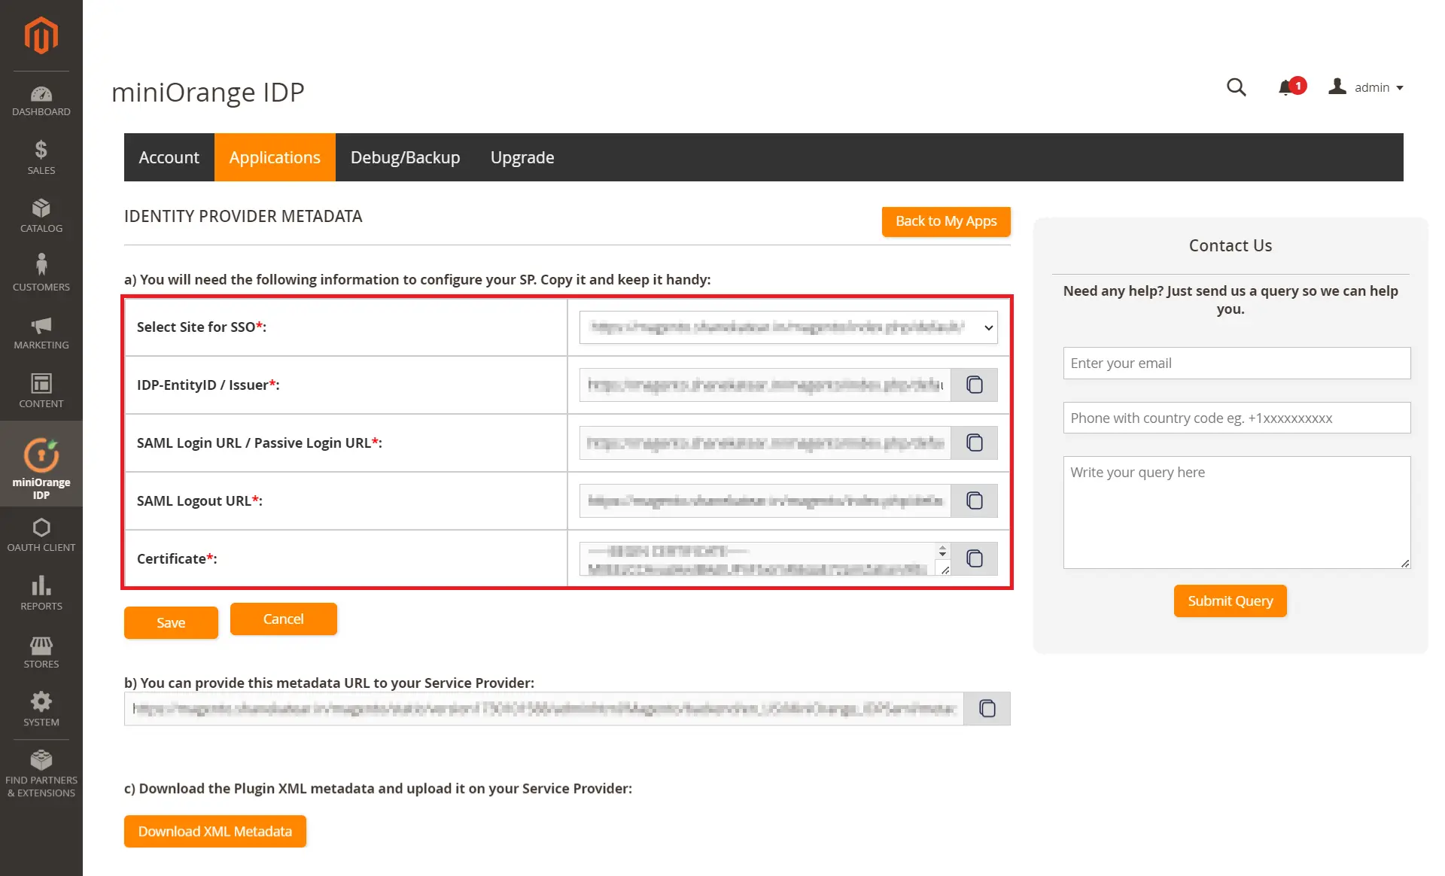
Task: Open the OAuth Client sidebar item
Action: [41, 535]
